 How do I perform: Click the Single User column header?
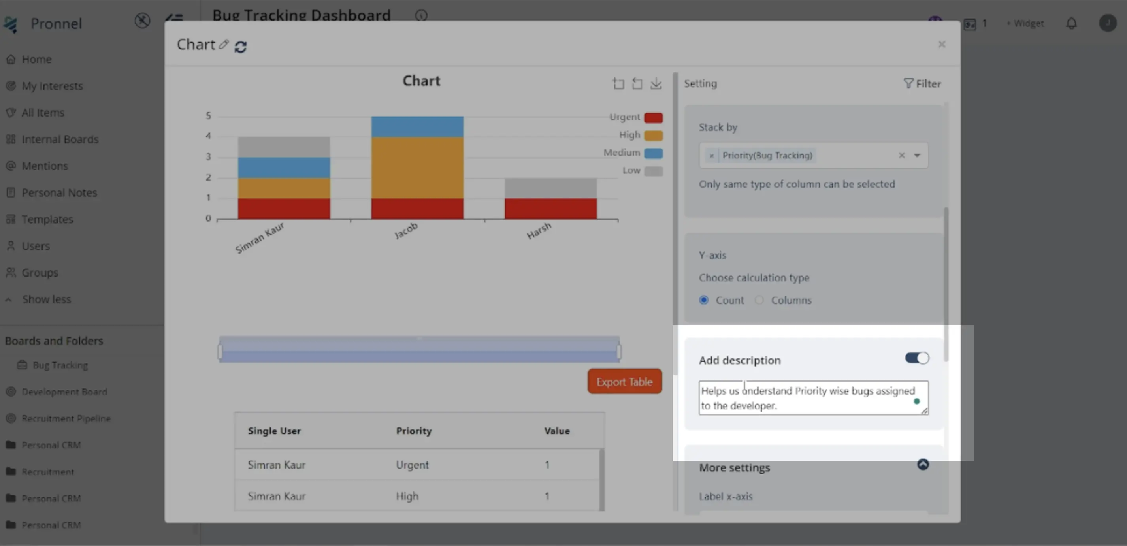(x=274, y=431)
